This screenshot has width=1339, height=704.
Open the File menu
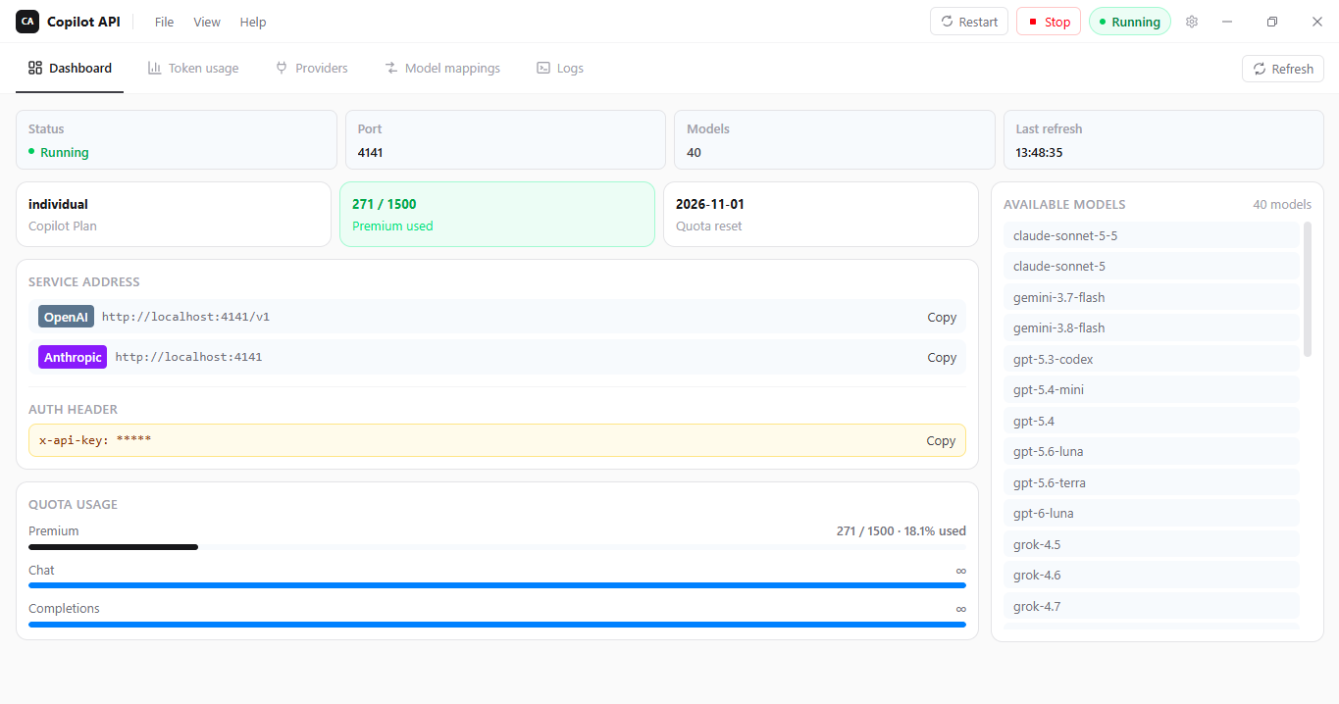click(164, 22)
